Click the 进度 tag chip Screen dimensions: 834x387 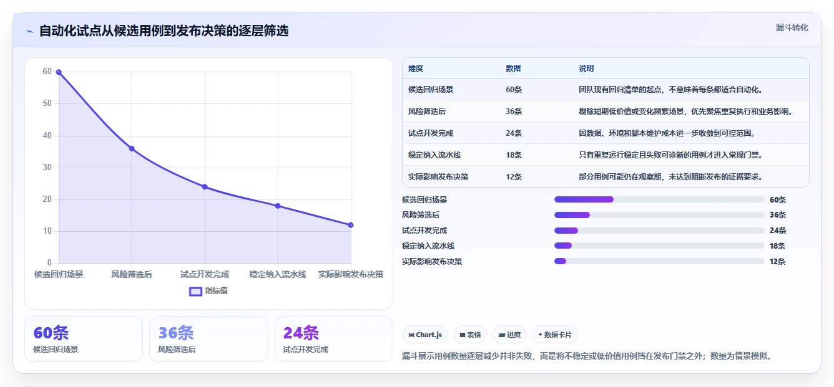tap(509, 335)
